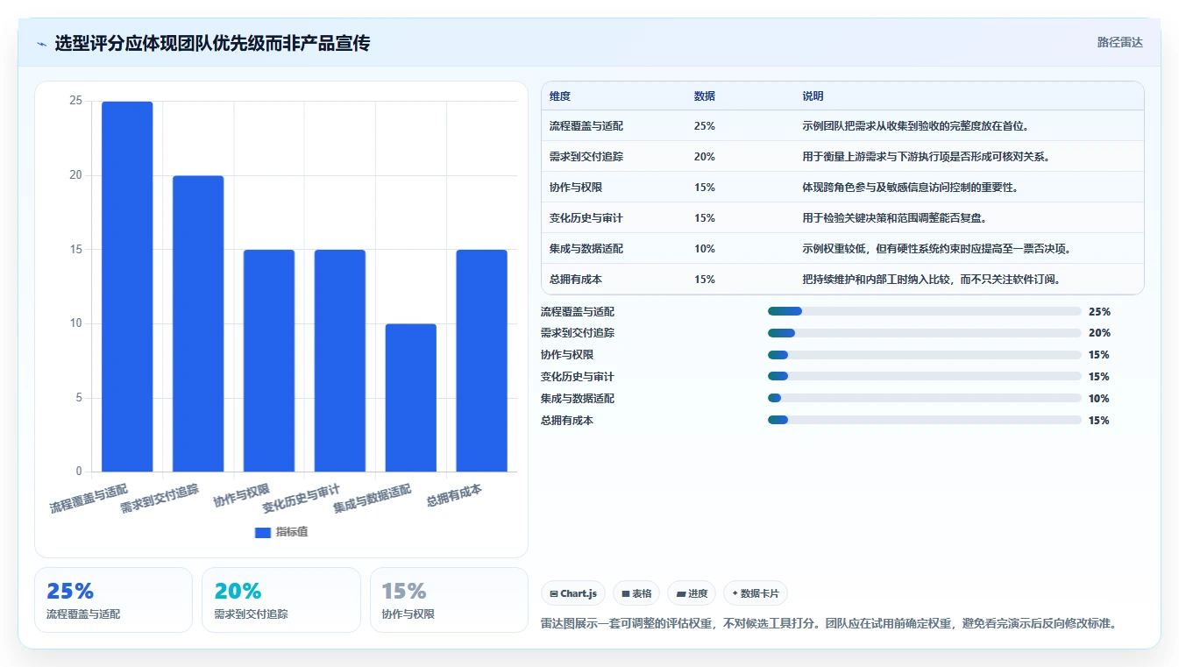The image size is (1179, 667).
Task: Open the 15% 协作与权限 data card
Action: 449,600
